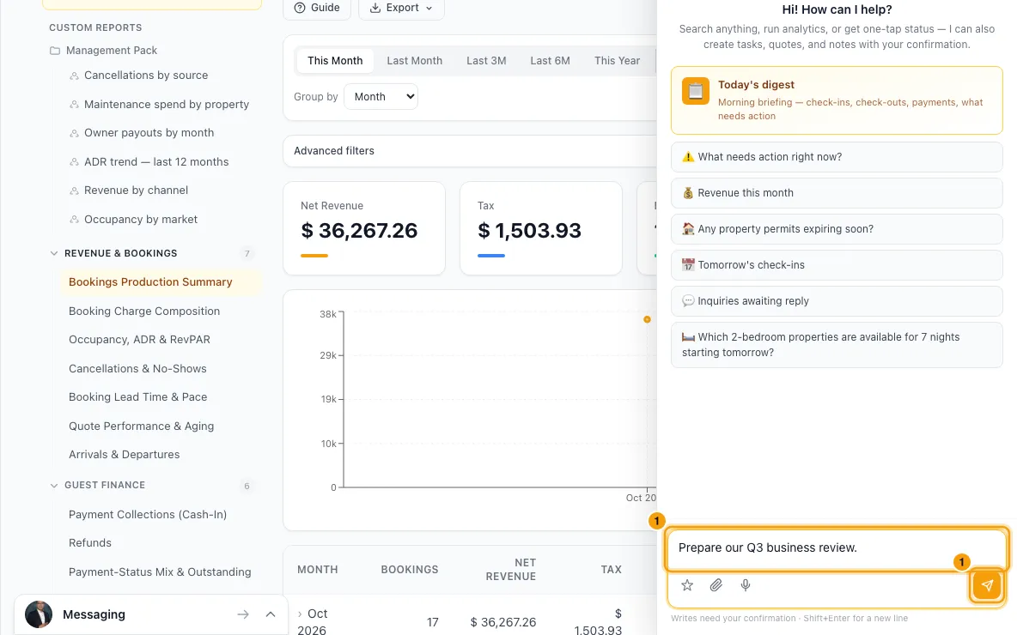Open the Today's digest clipboard icon
The image size is (1017, 635).
[695, 91]
